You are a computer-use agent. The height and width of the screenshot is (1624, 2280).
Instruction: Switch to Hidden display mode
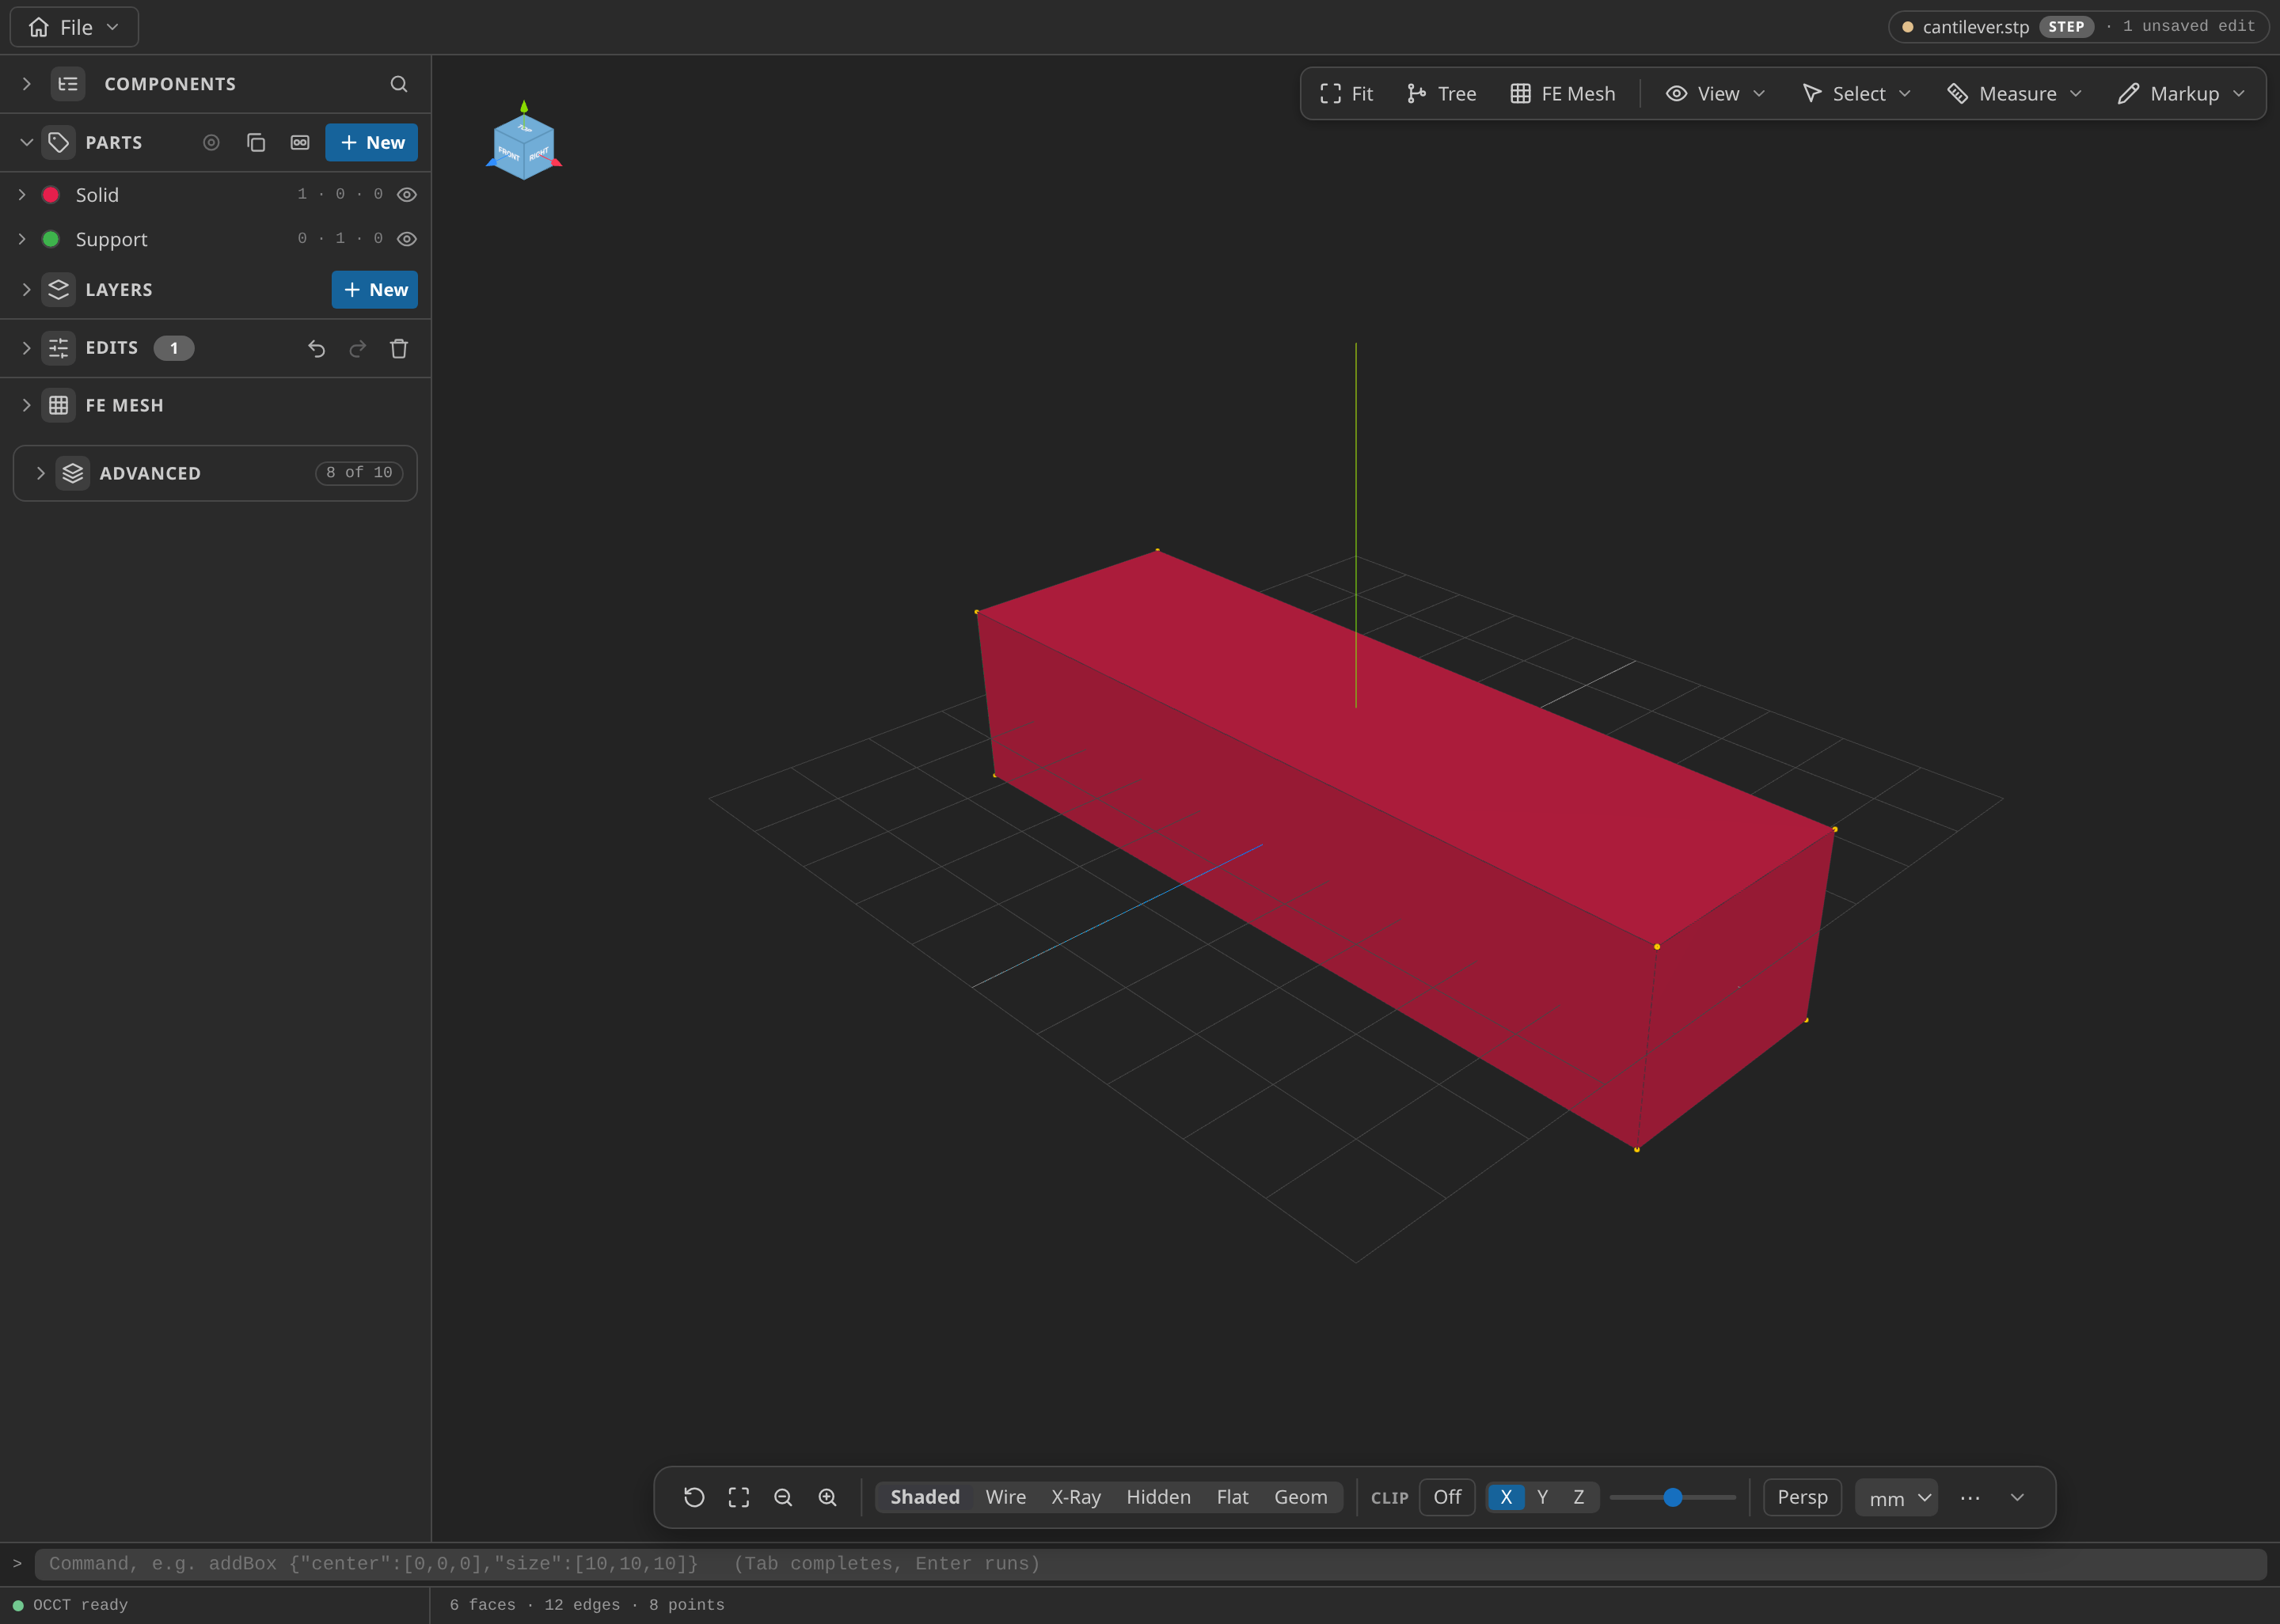coord(1158,1497)
